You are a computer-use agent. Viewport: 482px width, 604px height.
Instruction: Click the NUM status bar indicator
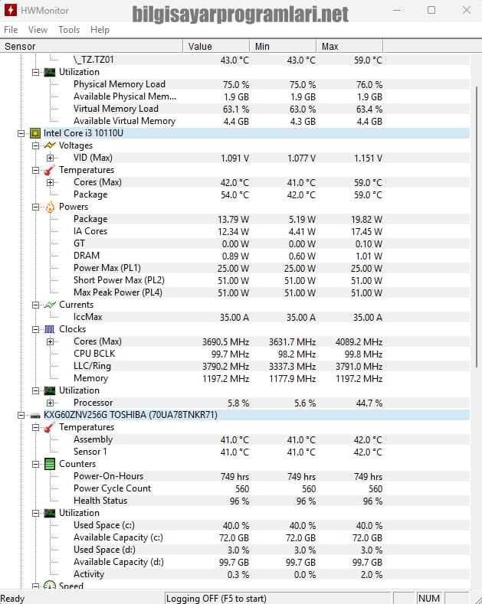point(429,598)
